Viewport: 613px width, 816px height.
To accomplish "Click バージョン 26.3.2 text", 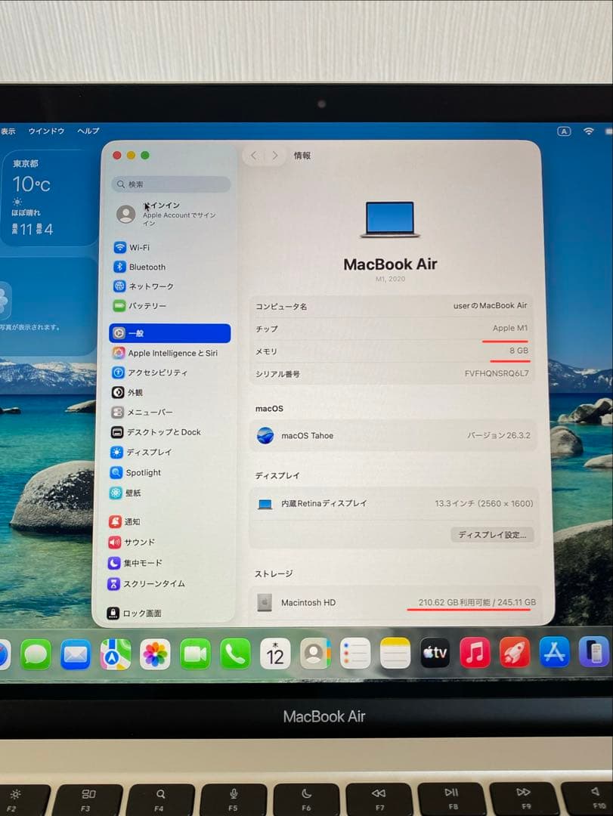I will 498,436.
